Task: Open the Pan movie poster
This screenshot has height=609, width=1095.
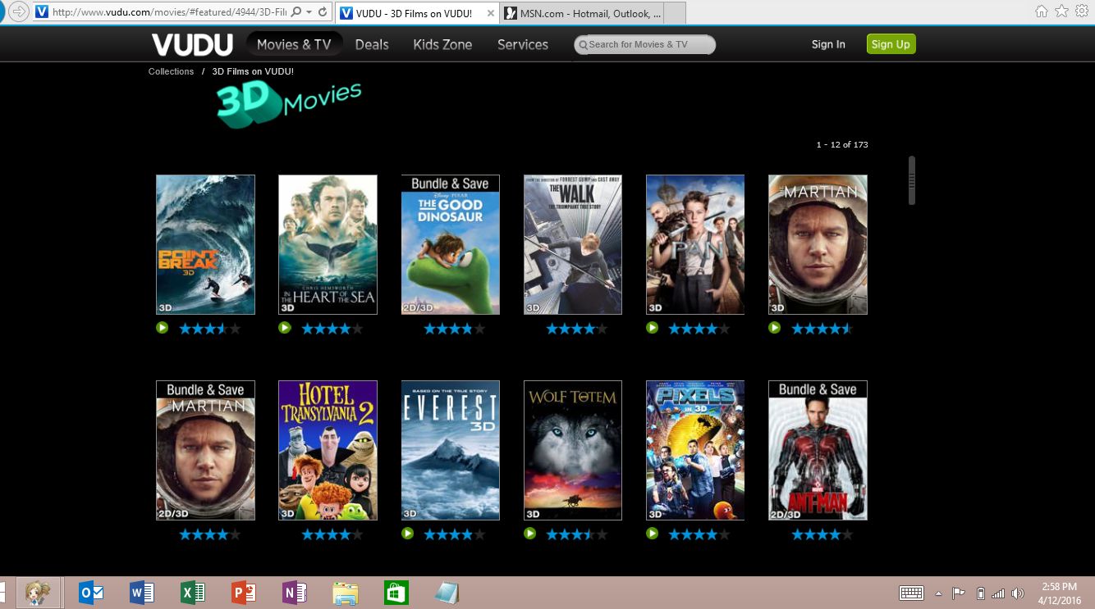Action: point(695,244)
